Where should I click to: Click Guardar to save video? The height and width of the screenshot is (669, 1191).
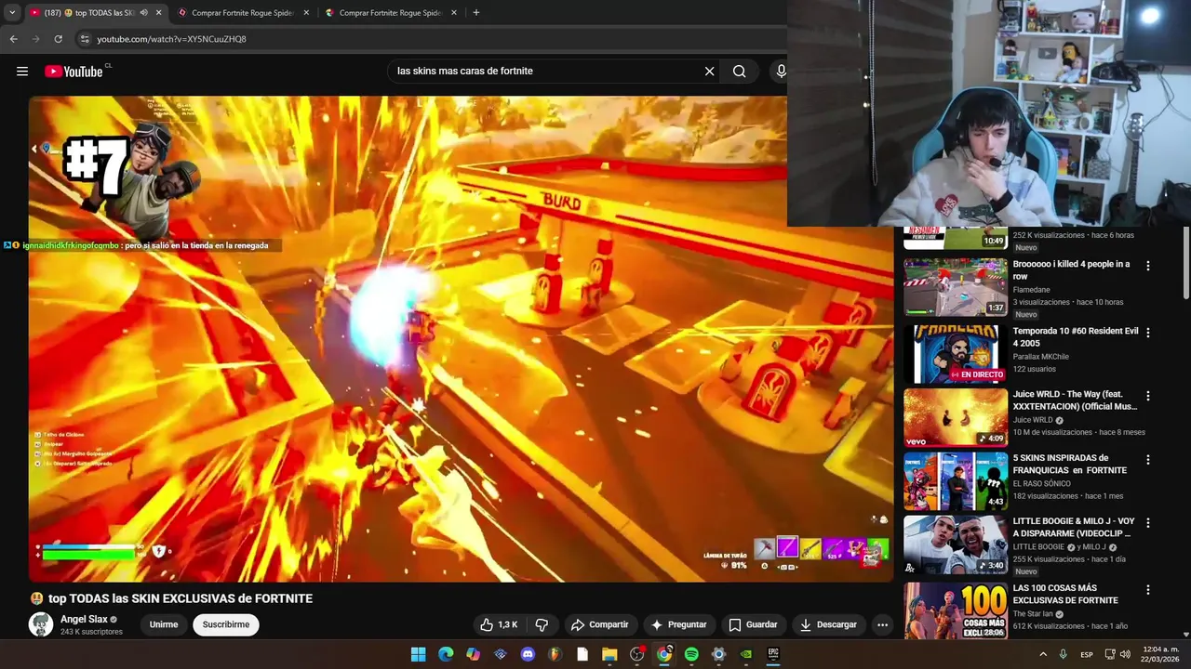point(753,624)
